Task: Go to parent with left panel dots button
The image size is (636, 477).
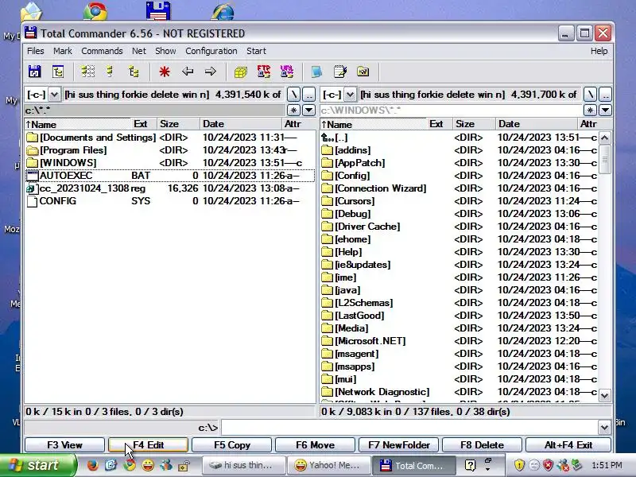Action: [x=309, y=95]
